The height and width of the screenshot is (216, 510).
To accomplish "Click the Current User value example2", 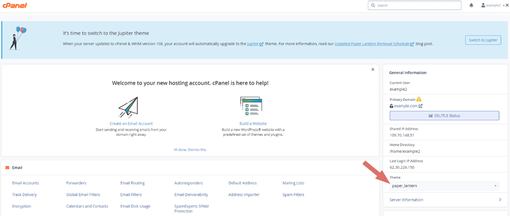I will (x=398, y=89).
